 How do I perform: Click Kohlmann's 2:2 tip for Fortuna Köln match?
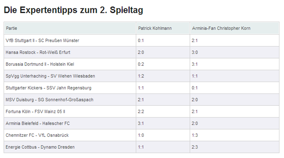pos(141,111)
